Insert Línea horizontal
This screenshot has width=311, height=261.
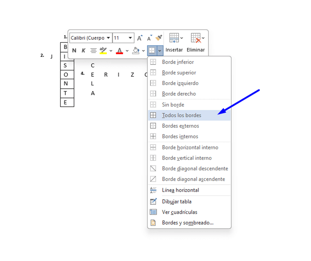(x=189, y=190)
